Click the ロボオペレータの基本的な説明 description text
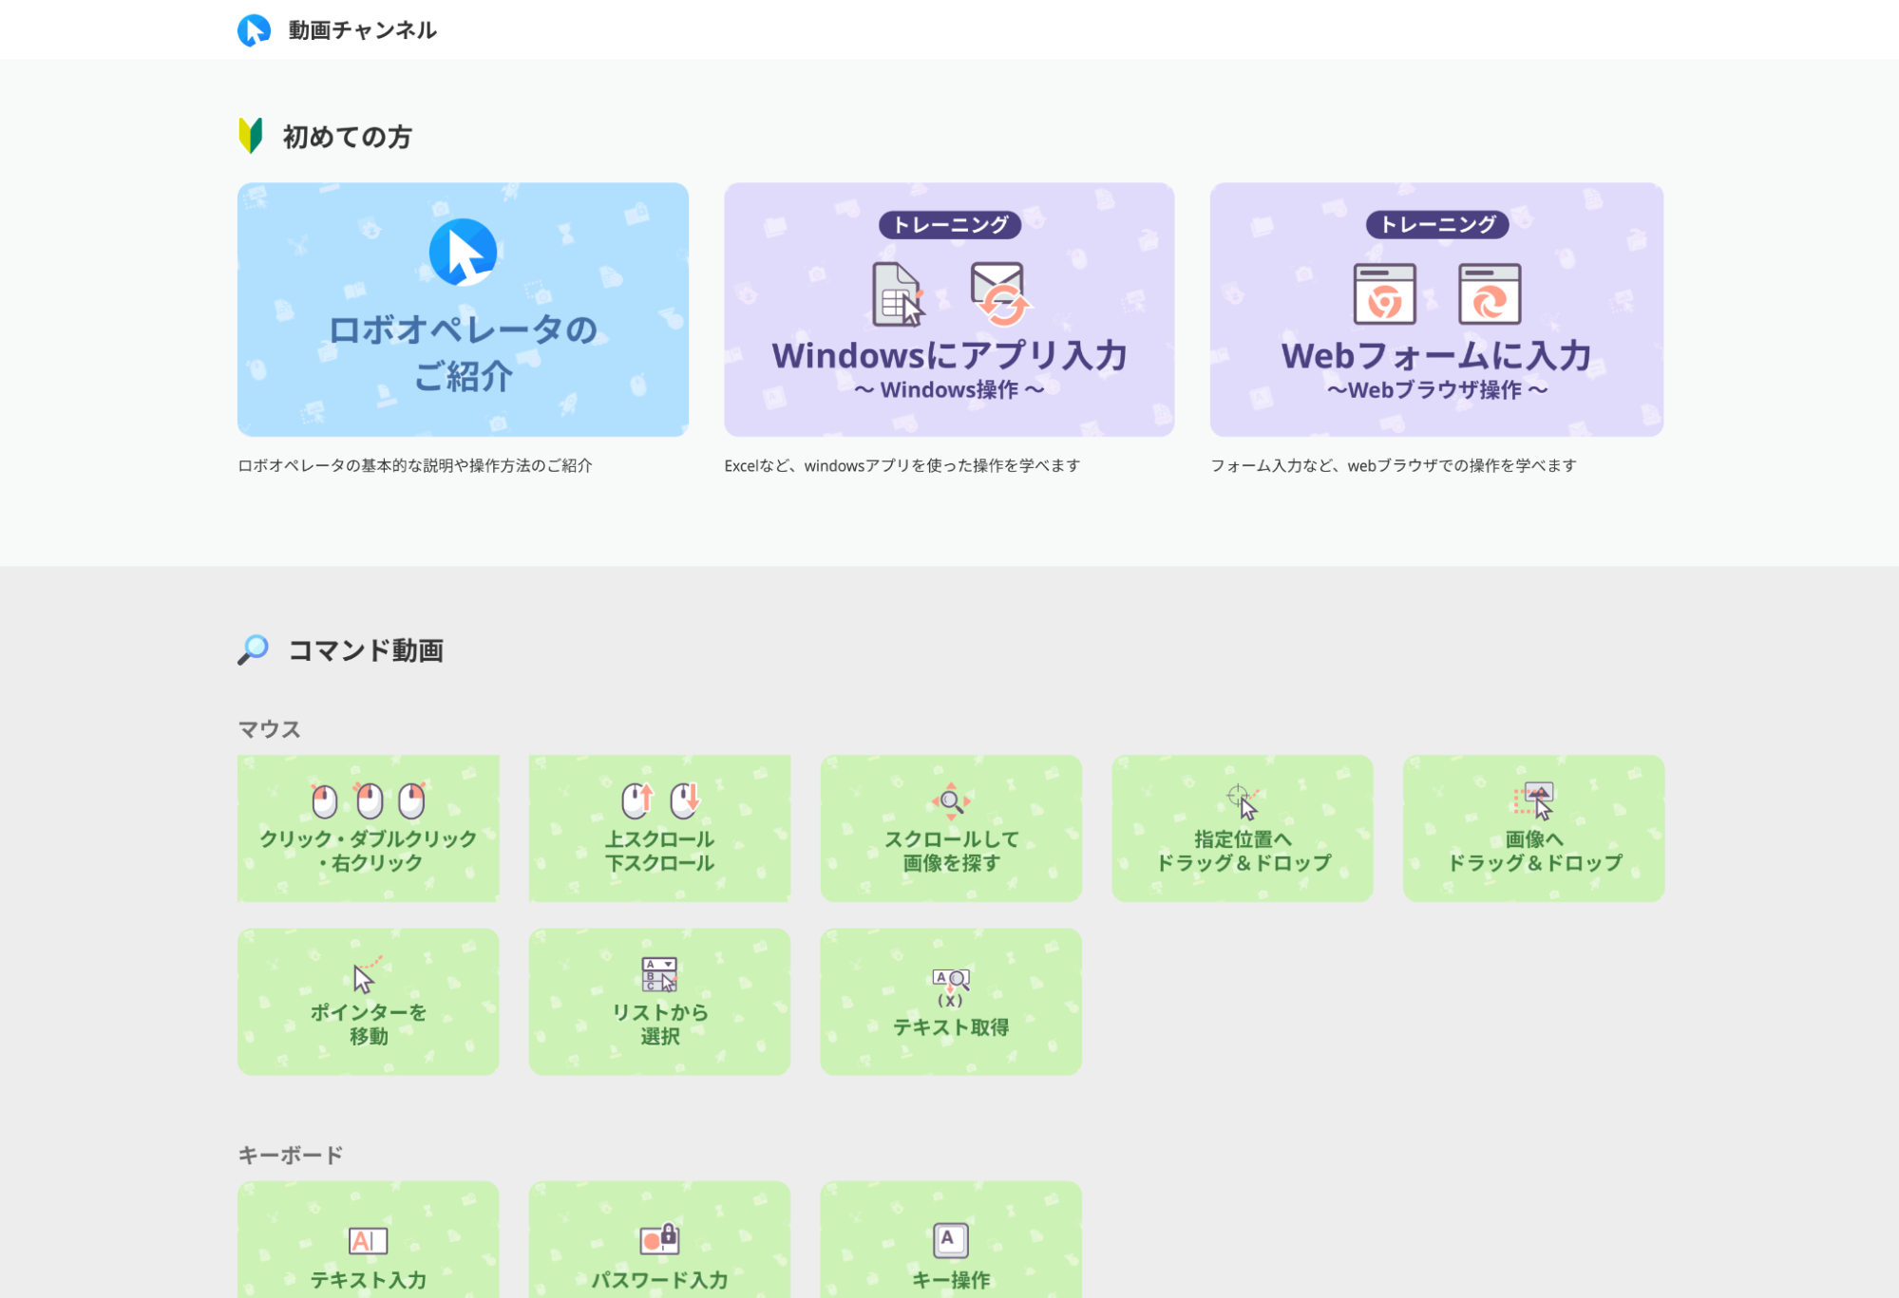Screen dimensions: 1899x1298 [x=415, y=465]
